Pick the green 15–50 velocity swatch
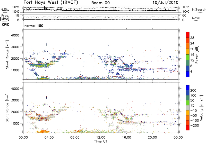 [x=188, y=103]
